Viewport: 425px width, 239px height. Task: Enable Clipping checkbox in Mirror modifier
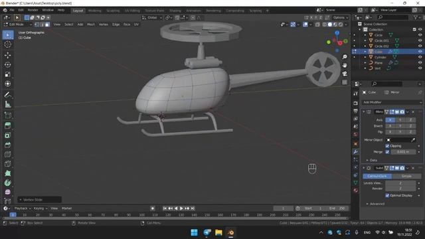(387, 146)
